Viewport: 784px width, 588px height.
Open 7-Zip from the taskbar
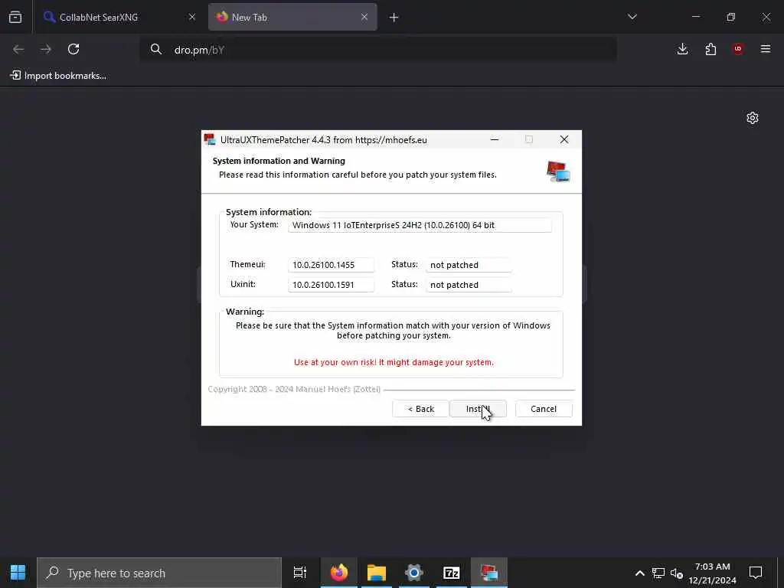(452, 573)
